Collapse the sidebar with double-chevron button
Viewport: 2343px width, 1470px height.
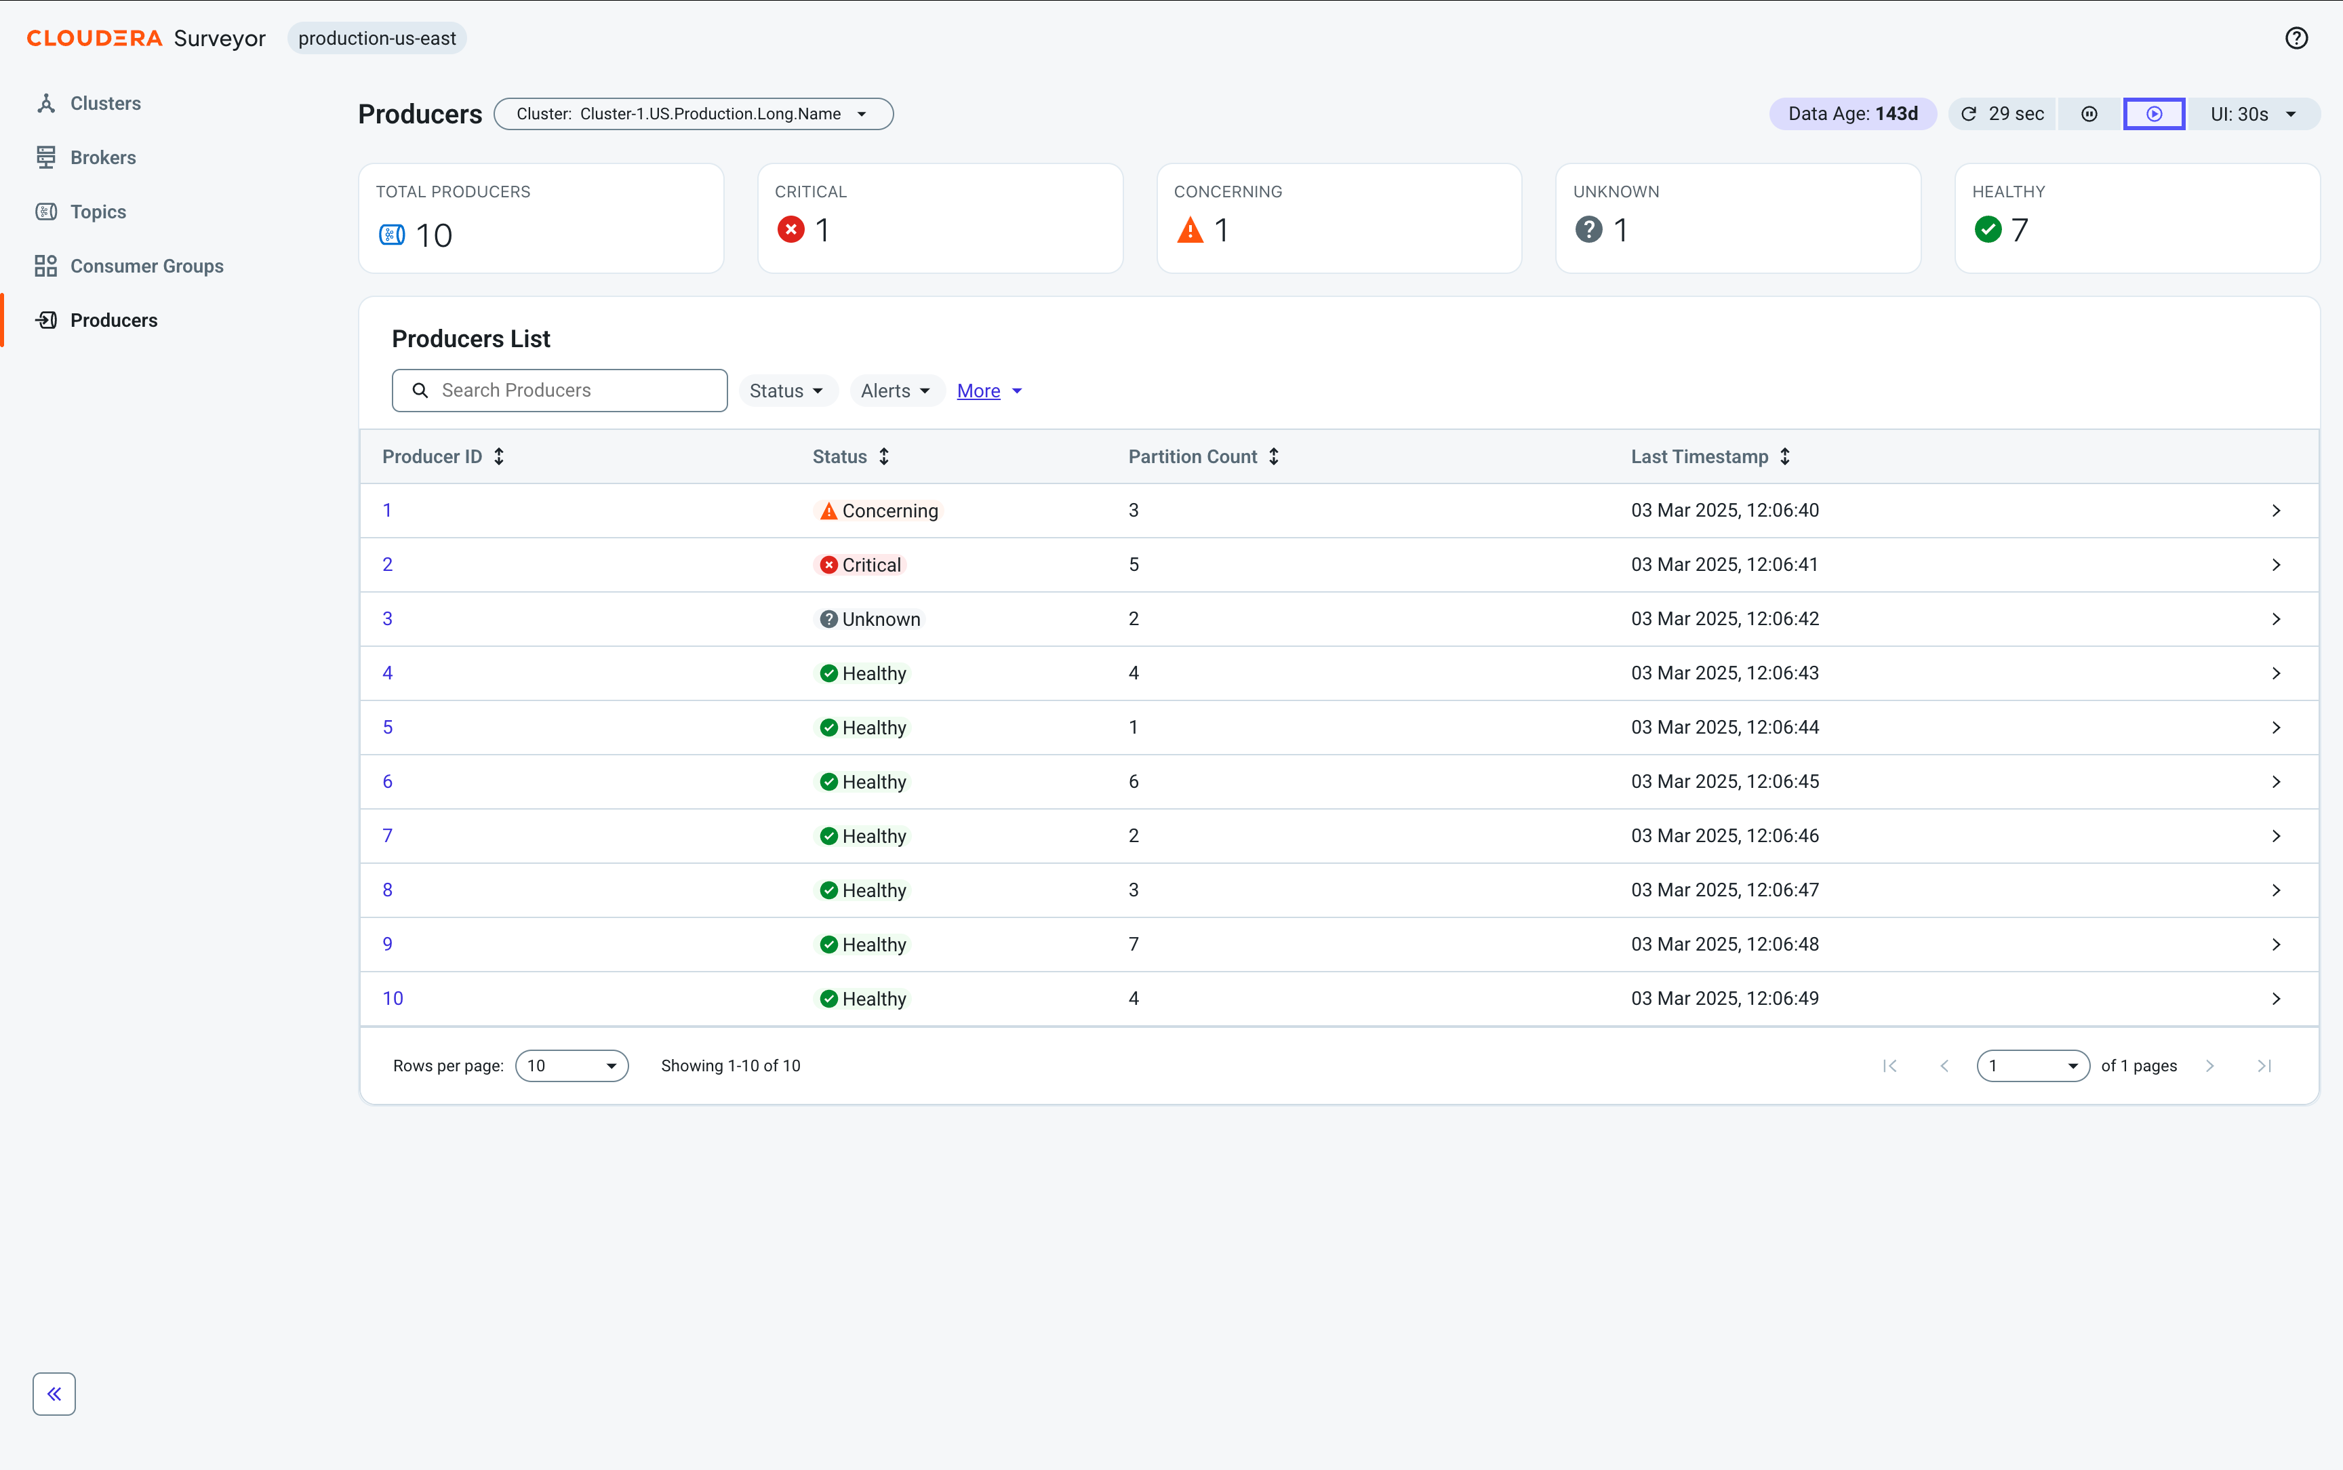(54, 1393)
